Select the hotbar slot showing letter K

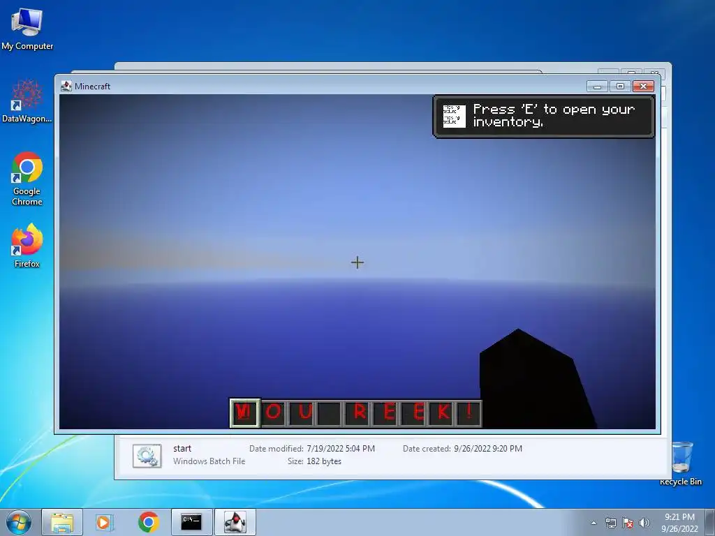point(441,413)
